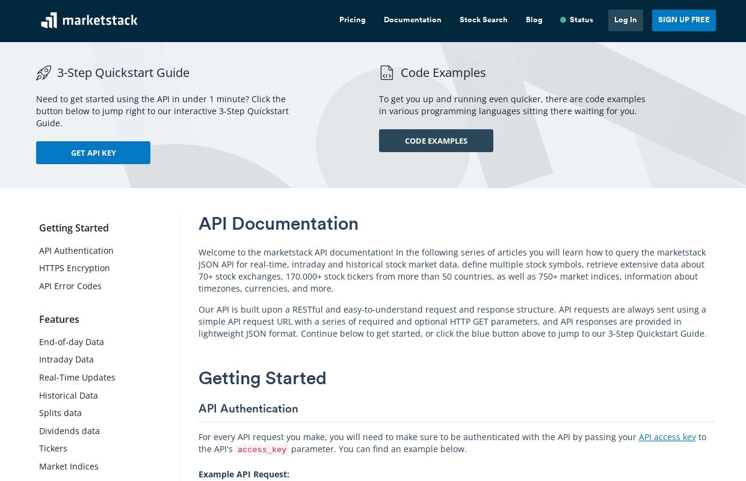The image size is (746, 481).
Task: Click the rocket icon beside Quickstart Guide
Action: (43, 73)
